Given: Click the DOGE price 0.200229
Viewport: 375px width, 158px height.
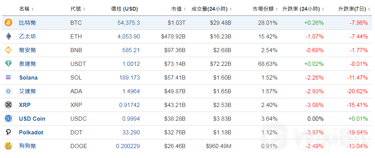Looking at the screenshot, I should pos(128,146).
